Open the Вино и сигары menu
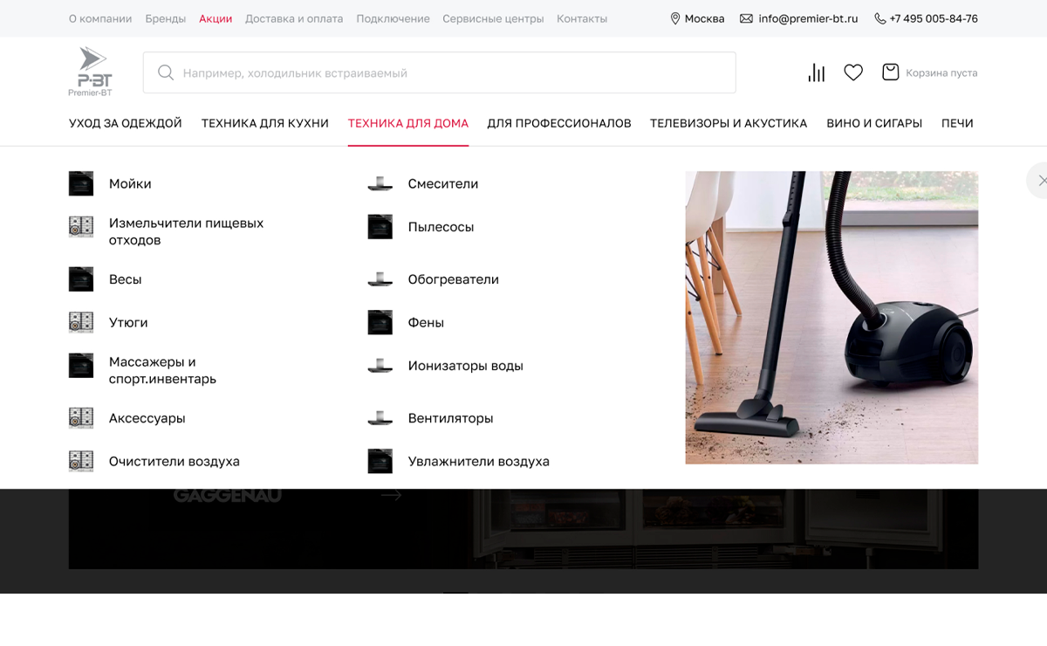 click(x=874, y=123)
